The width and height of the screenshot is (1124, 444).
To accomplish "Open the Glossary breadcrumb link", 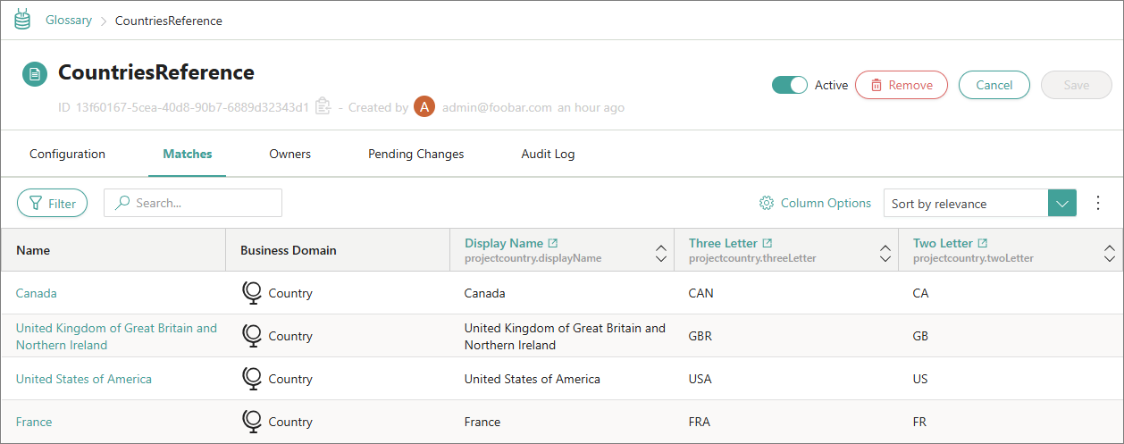I will tap(69, 20).
